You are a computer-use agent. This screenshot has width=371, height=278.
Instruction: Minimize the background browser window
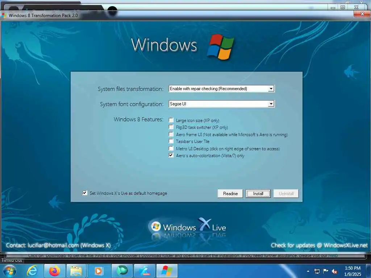[x=333, y=8]
